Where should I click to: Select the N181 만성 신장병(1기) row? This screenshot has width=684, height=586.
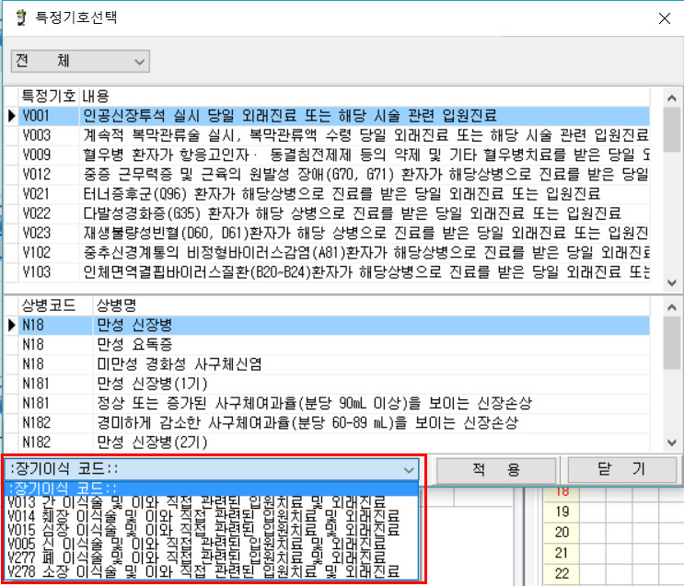click(x=276, y=383)
